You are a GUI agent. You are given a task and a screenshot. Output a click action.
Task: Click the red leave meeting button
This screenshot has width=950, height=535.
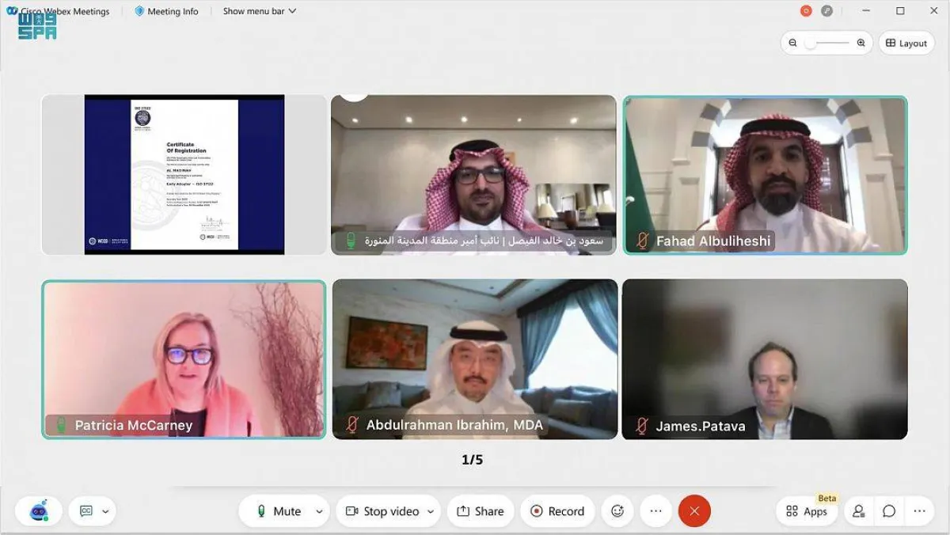[694, 511]
